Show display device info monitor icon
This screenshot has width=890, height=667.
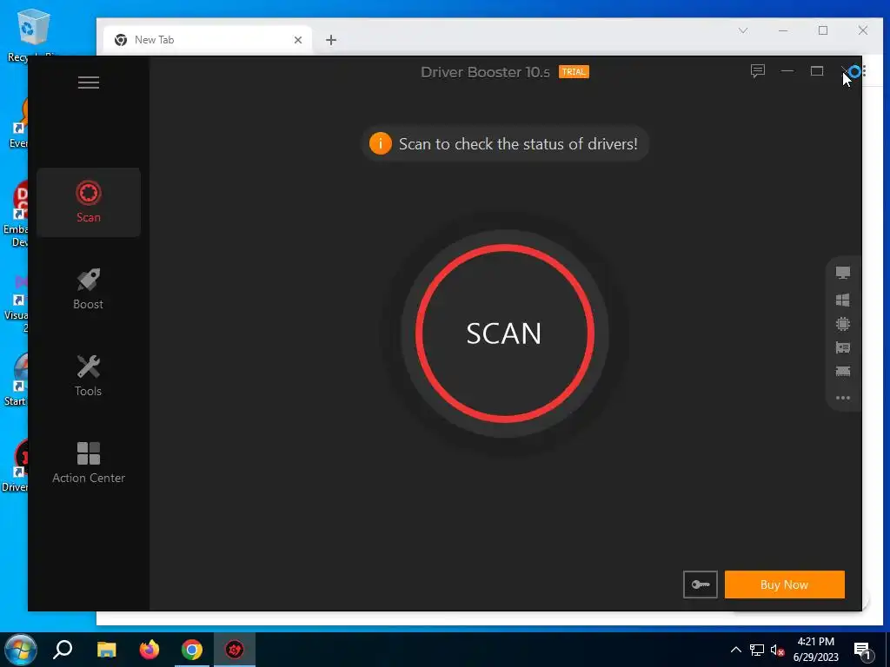coord(843,273)
